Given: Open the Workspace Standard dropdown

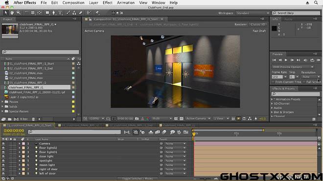Looking at the screenshot, I should [253, 13].
